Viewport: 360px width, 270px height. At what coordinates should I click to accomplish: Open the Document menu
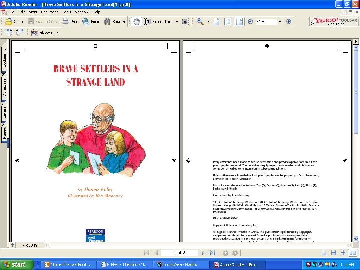(x=49, y=12)
